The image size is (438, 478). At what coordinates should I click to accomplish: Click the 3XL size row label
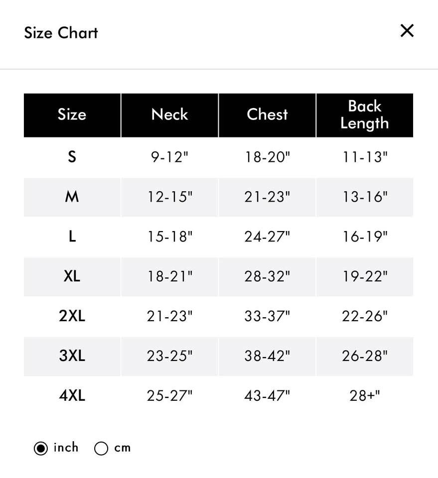tap(72, 356)
